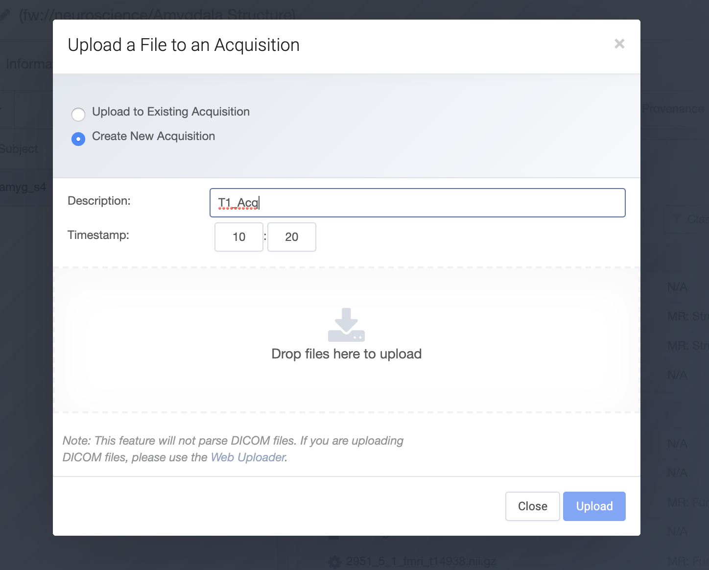This screenshot has height=570, width=709.
Task: Select Upload to Existing Acquisition radio button
Action: (x=78, y=115)
